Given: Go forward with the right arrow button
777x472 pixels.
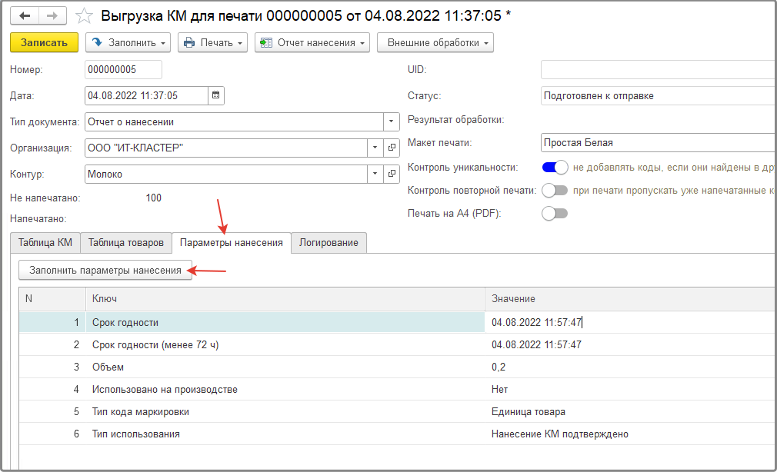Looking at the screenshot, I should [x=52, y=16].
